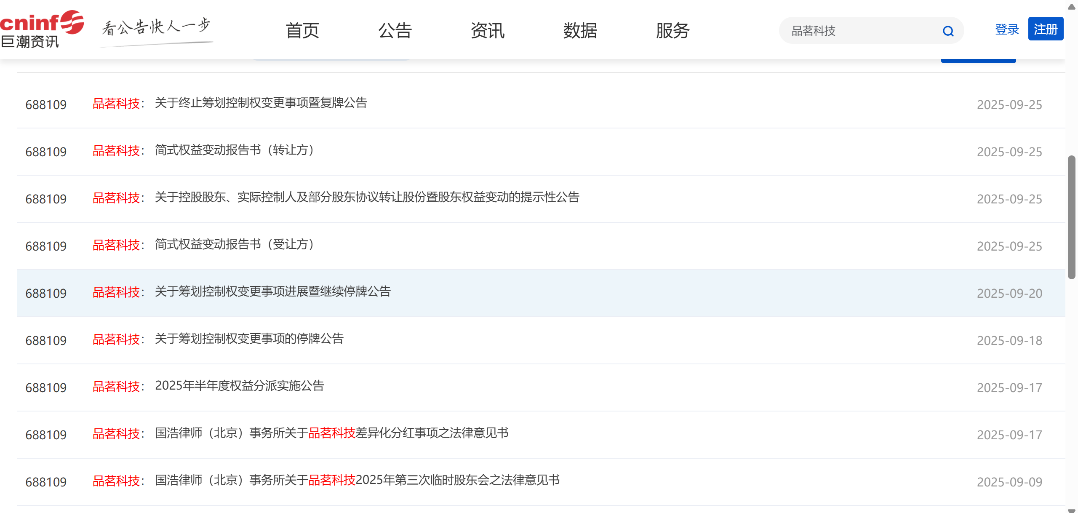Open the 数据 navigation menu
The image size is (1078, 513).
click(580, 31)
